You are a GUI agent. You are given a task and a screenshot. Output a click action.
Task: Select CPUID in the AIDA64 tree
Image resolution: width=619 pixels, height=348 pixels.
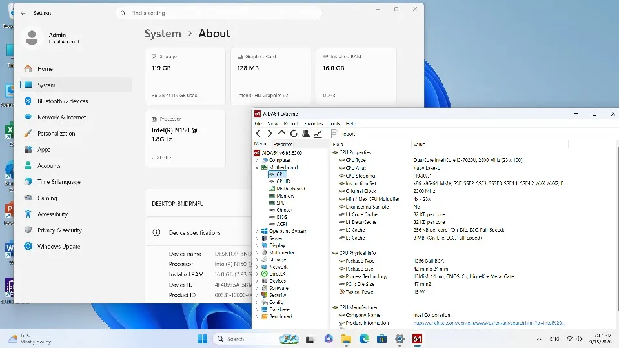point(283,181)
